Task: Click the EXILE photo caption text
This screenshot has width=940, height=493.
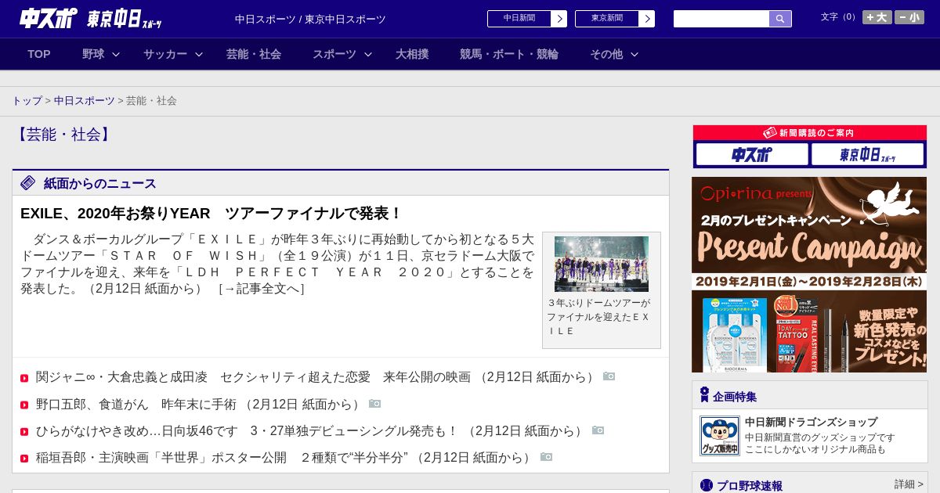Action: coord(600,317)
